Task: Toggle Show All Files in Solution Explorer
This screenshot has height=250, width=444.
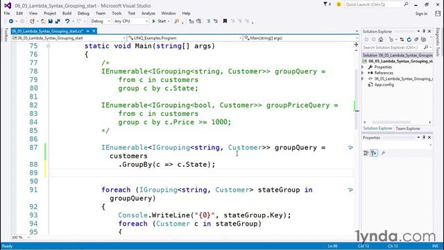Action: point(423,40)
